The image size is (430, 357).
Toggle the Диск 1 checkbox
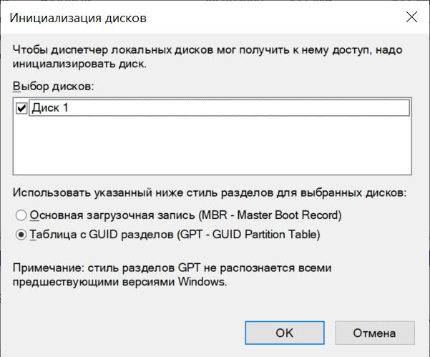click(21, 107)
